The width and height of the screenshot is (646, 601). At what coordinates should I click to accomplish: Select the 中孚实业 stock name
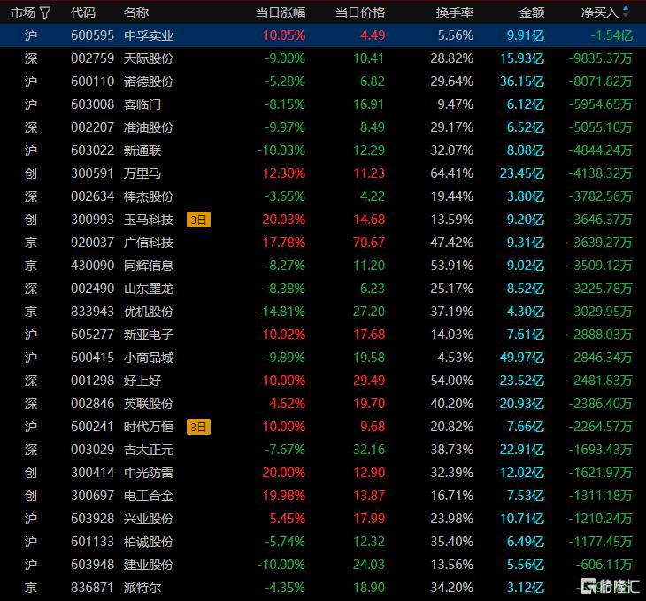pyautogui.click(x=149, y=35)
